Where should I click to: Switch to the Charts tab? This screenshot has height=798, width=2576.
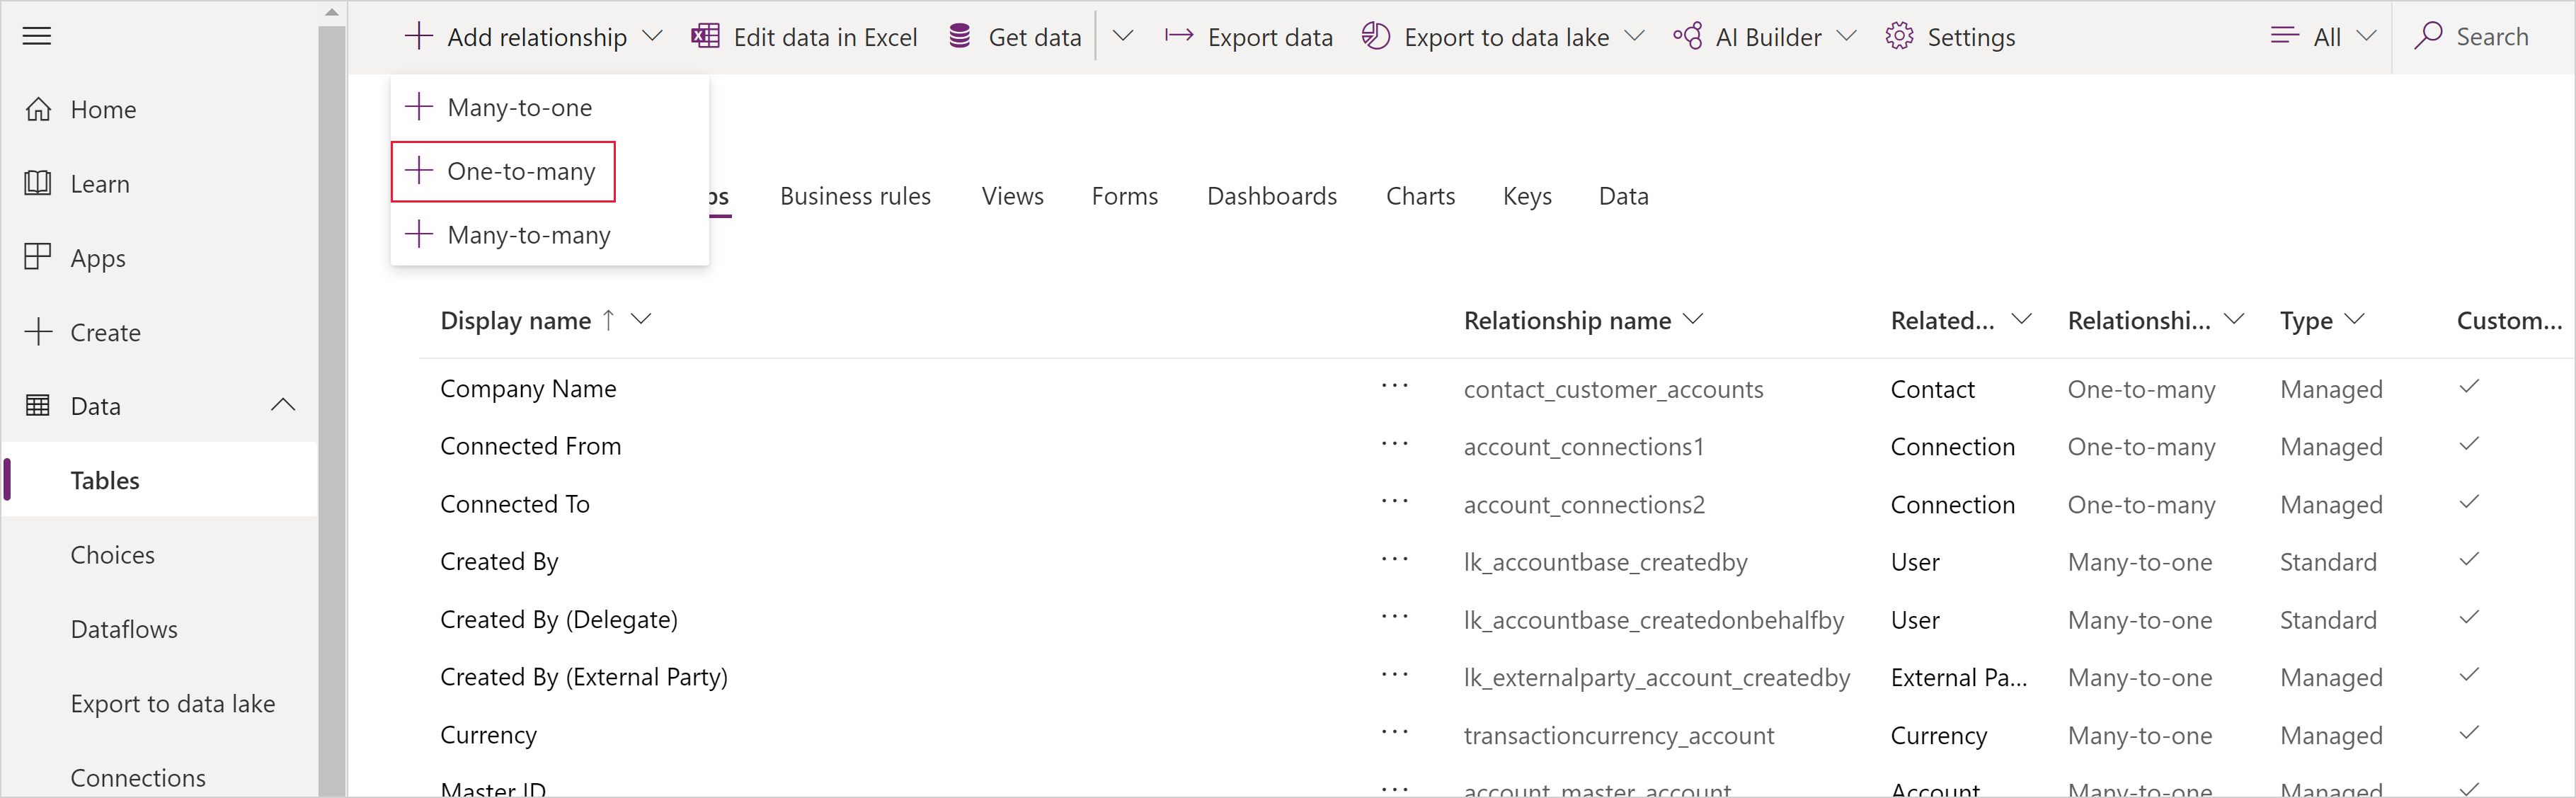(x=1416, y=194)
